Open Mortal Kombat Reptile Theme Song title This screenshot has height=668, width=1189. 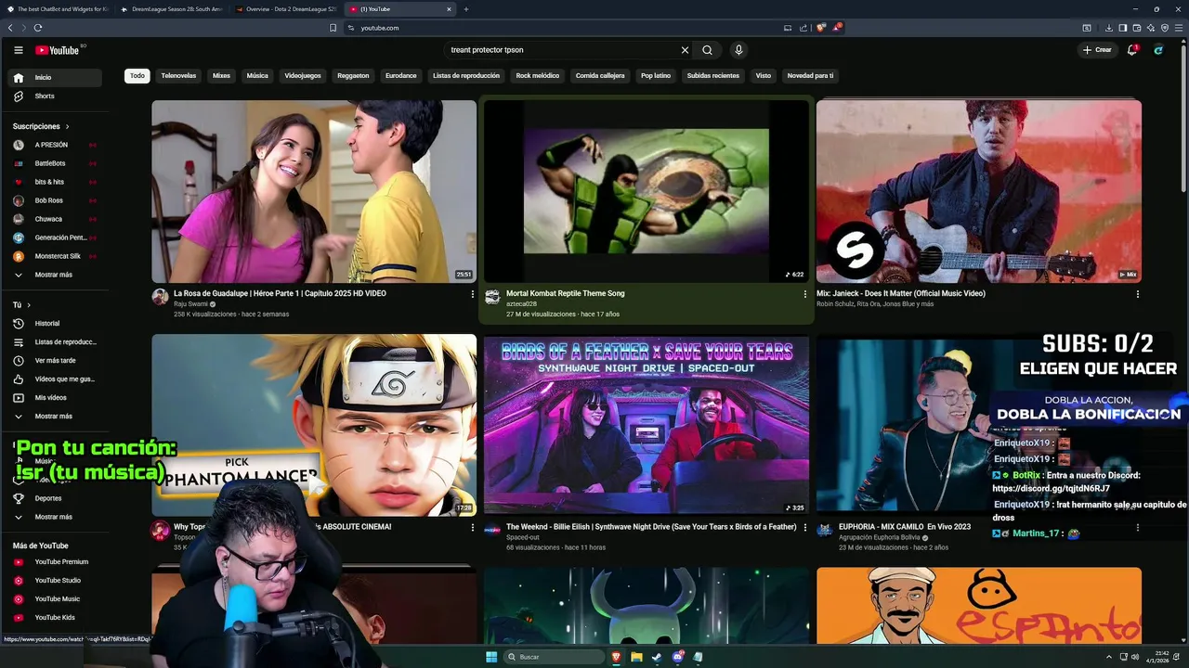[x=565, y=293]
